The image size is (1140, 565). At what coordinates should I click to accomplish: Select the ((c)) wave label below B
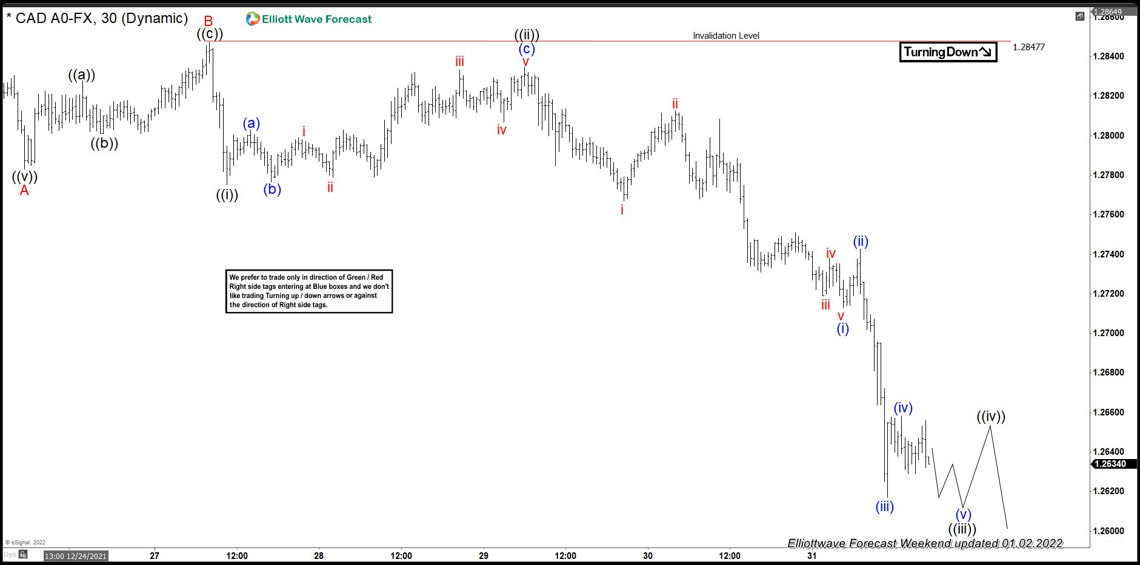click(210, 34)
